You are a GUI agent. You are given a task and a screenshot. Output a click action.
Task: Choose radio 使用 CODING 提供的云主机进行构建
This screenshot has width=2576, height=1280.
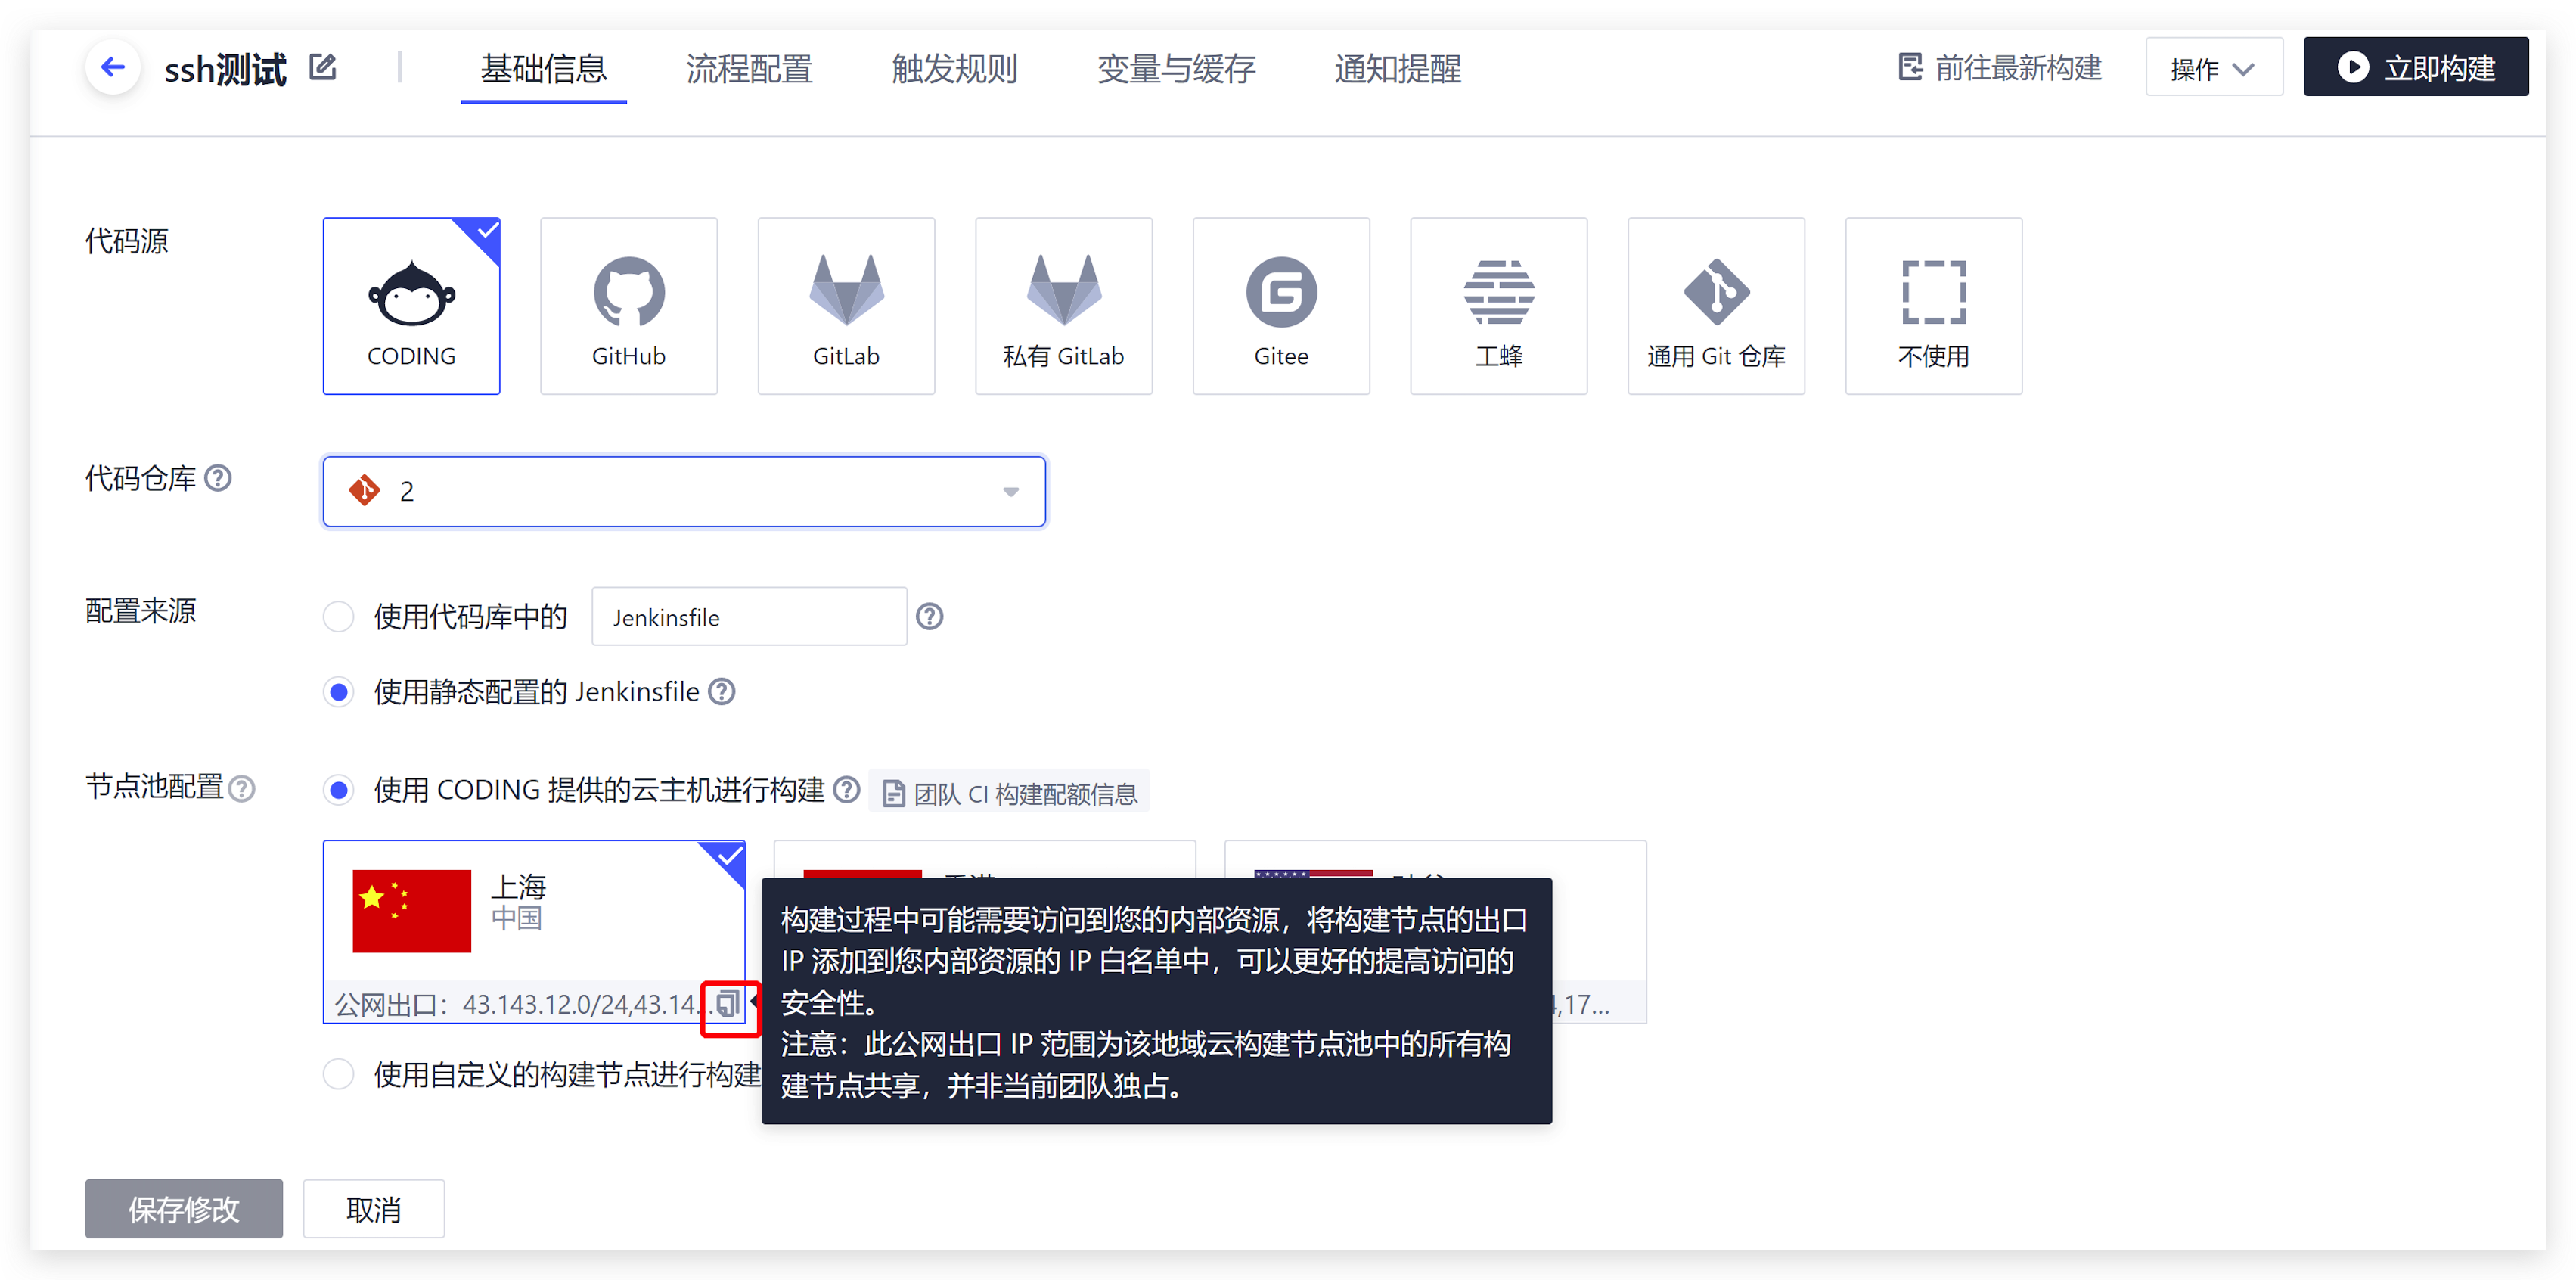point(339,789)
